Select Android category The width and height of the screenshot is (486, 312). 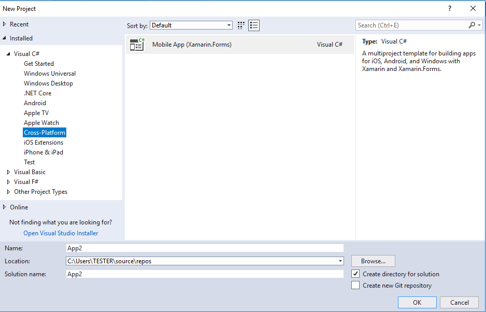[x=35, y=103]
